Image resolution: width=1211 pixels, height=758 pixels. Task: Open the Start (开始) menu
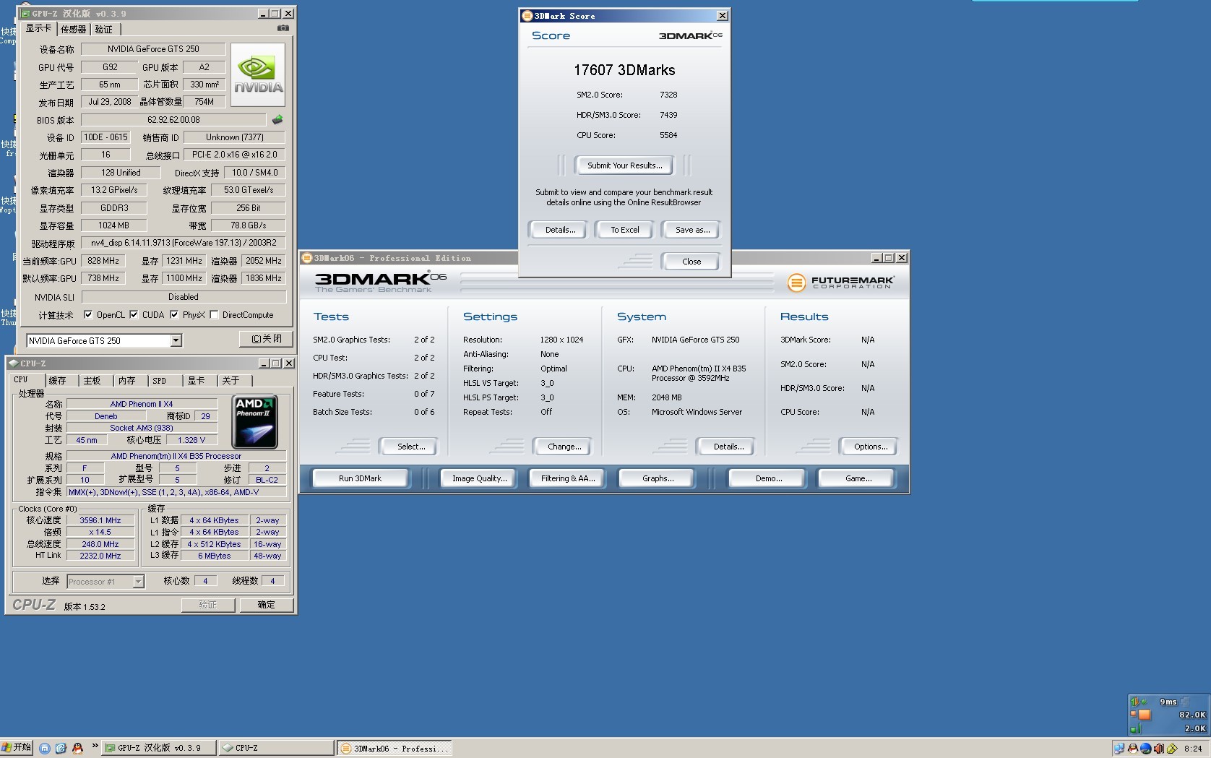coord(17,748)
